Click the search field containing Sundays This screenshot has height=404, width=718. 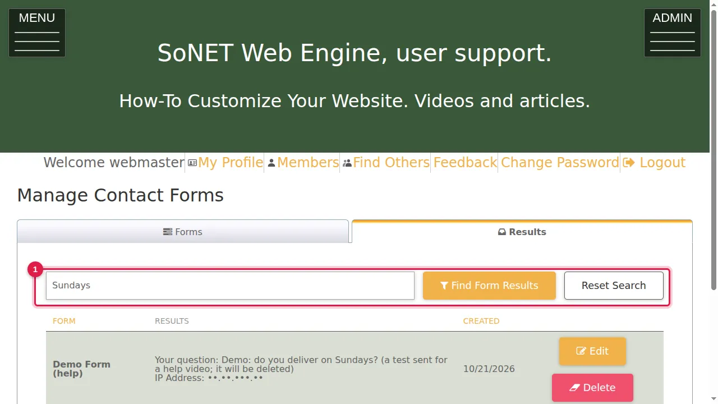click(x=230, y=286)
